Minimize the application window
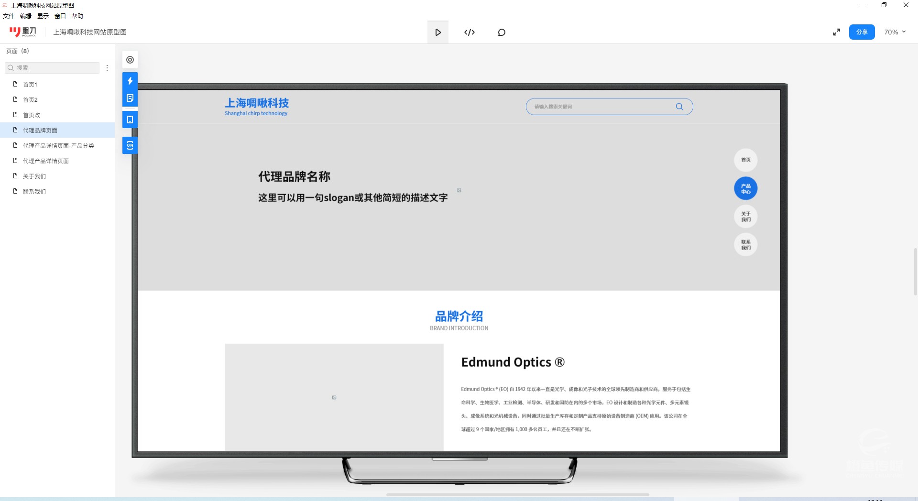Image resolution: width=918 pixels, height=501 pixels. tap(863, 5)
